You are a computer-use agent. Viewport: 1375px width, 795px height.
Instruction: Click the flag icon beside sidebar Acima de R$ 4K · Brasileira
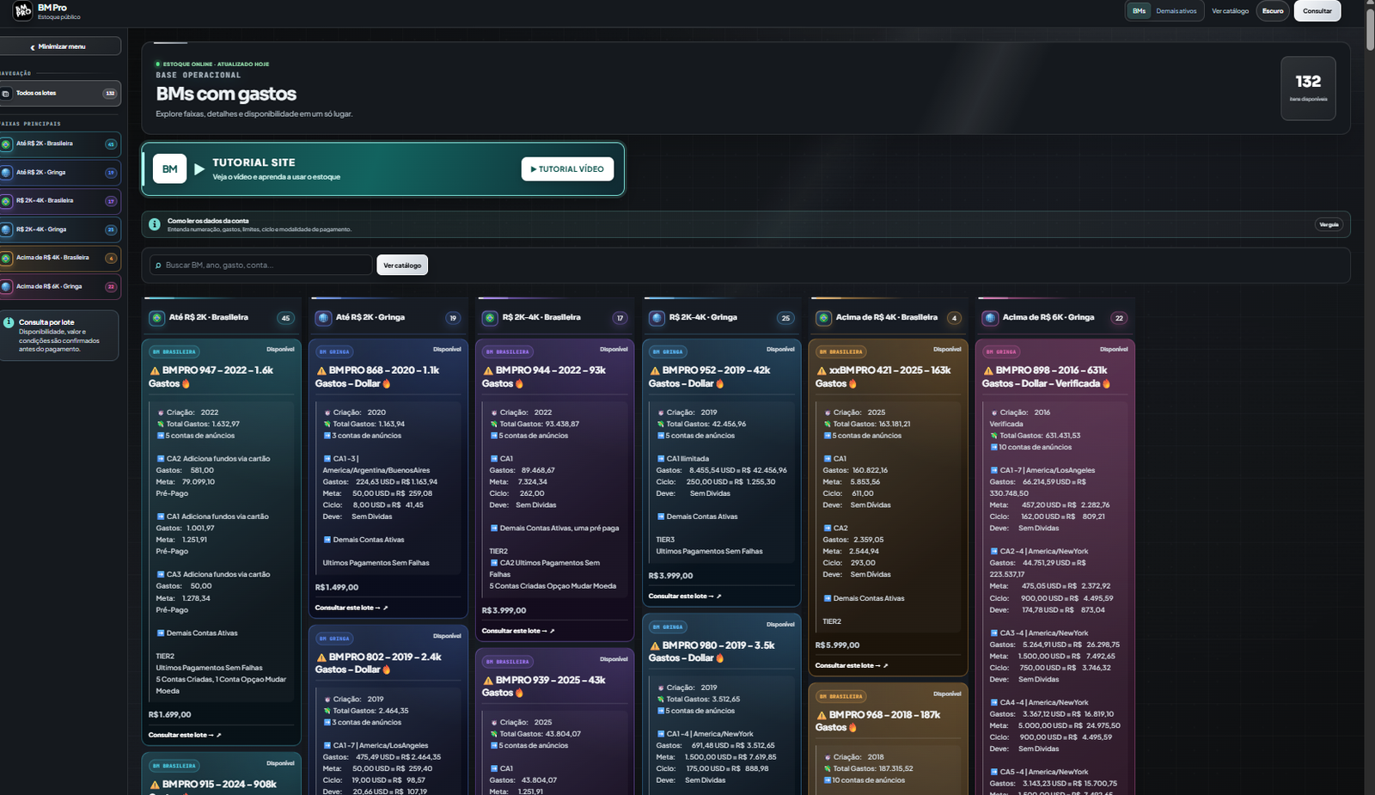[x=6, y=258]
